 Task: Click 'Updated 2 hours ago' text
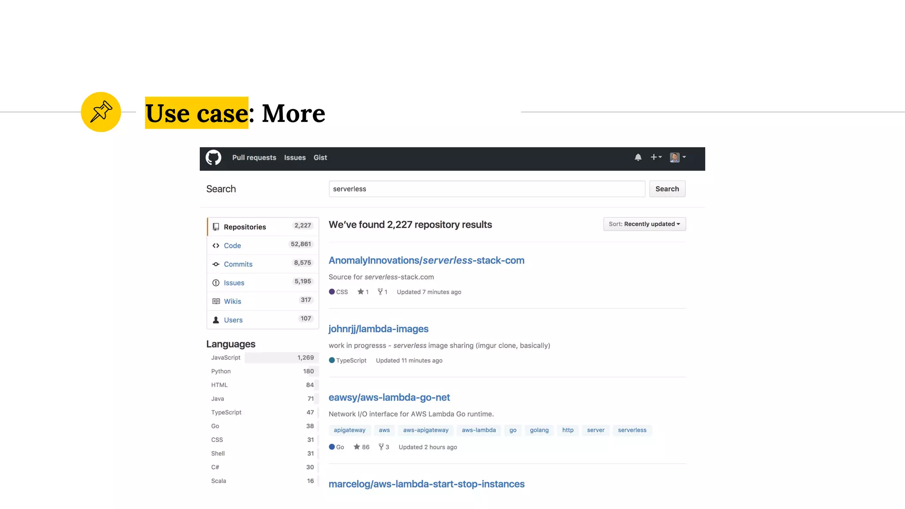tap(428, 447)
